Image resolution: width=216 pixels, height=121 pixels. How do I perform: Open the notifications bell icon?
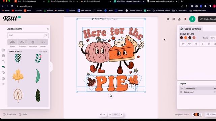coord(185,19)
